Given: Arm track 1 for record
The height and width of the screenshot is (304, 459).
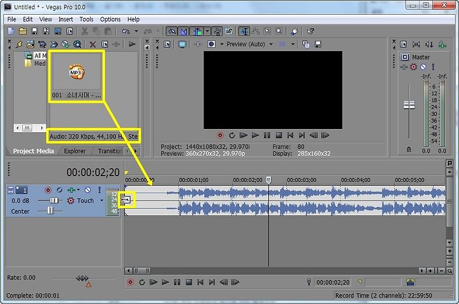Looking at the screenshot, I should (x=48, y=190).
